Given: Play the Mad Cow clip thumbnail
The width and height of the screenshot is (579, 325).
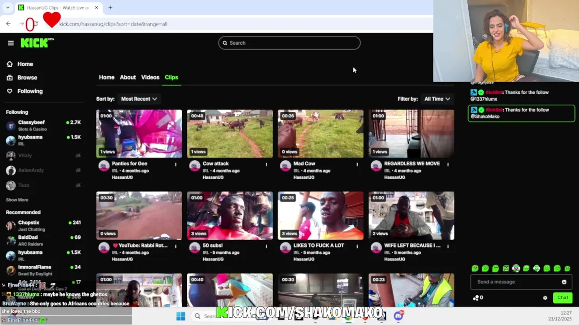Looking at the screenshot, I should [321, 134].
